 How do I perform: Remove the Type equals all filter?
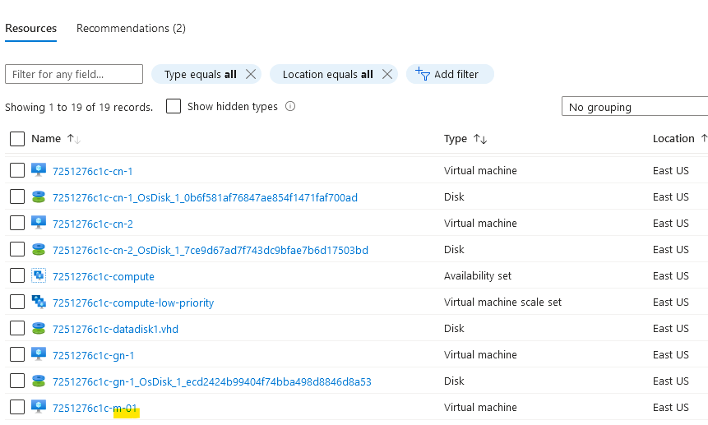click(x=251, y=74)
